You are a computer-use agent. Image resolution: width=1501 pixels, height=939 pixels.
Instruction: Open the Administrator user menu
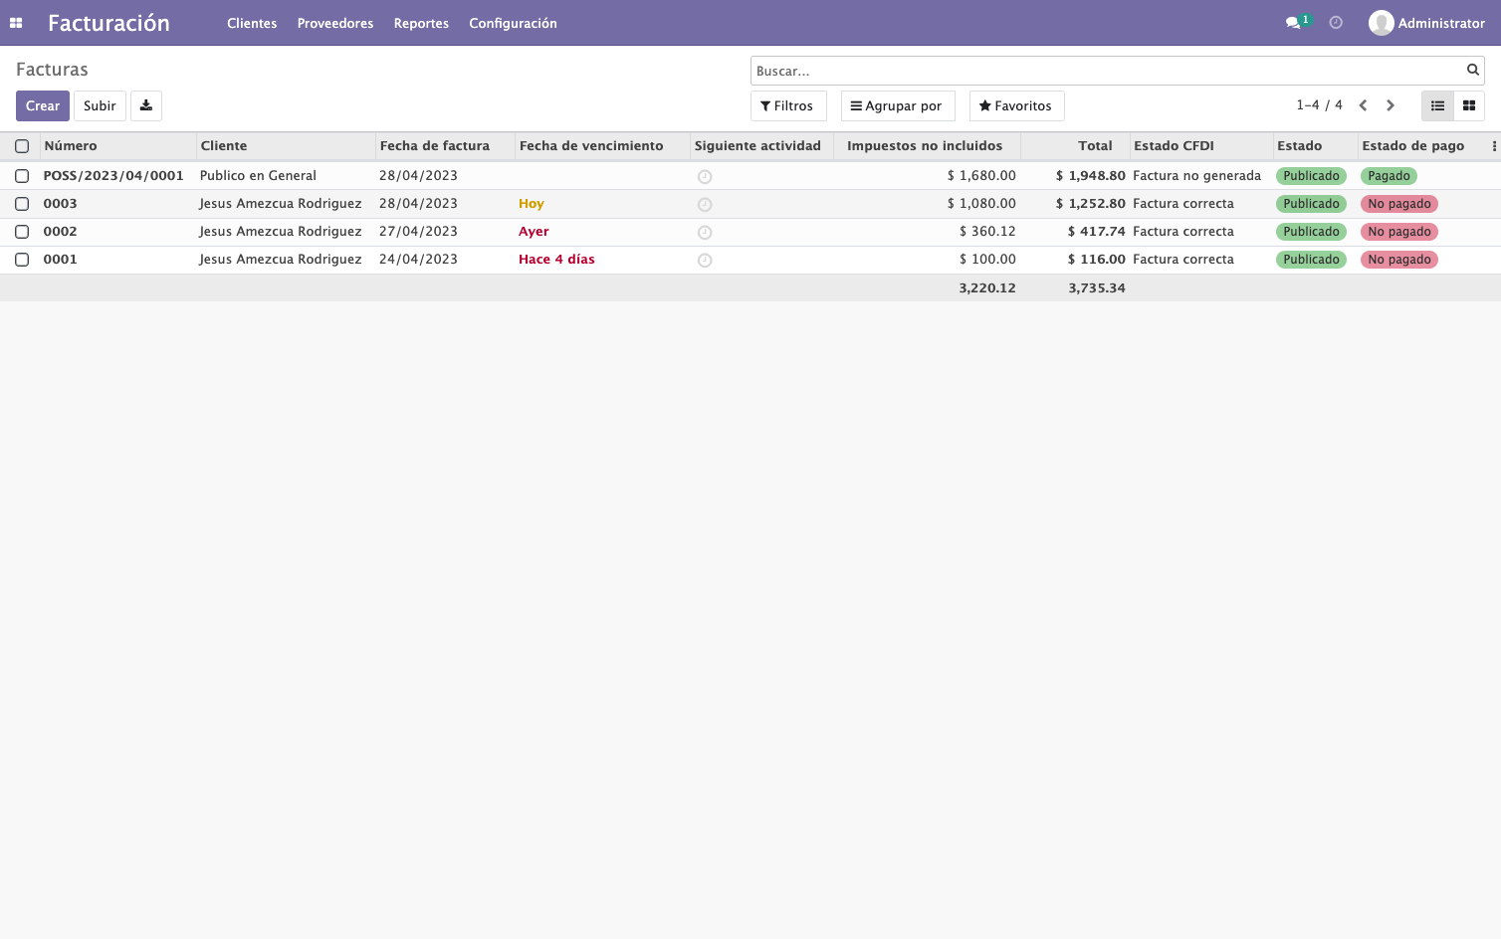point(1426,23)
